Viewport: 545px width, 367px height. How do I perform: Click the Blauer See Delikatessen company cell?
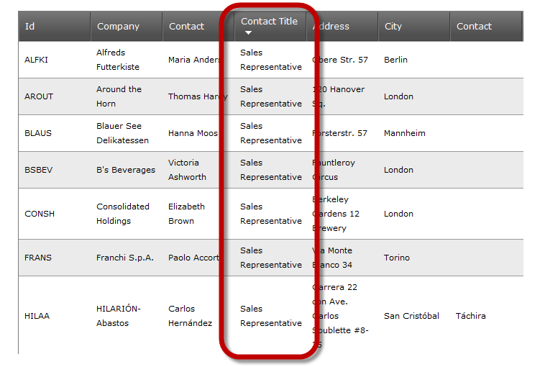(x=123, y=133)
